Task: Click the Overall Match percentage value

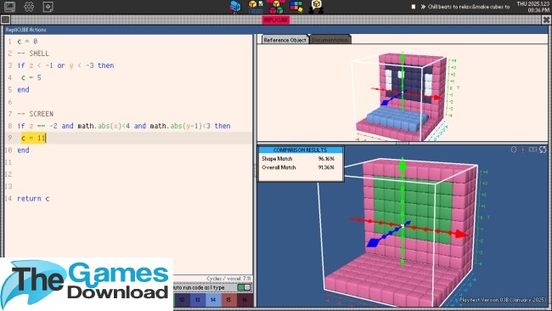Action: [326, 167]
